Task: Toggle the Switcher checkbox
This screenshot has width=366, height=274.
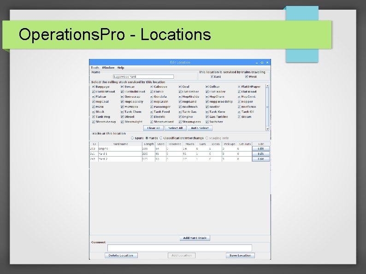Action: tap(207, 122)
